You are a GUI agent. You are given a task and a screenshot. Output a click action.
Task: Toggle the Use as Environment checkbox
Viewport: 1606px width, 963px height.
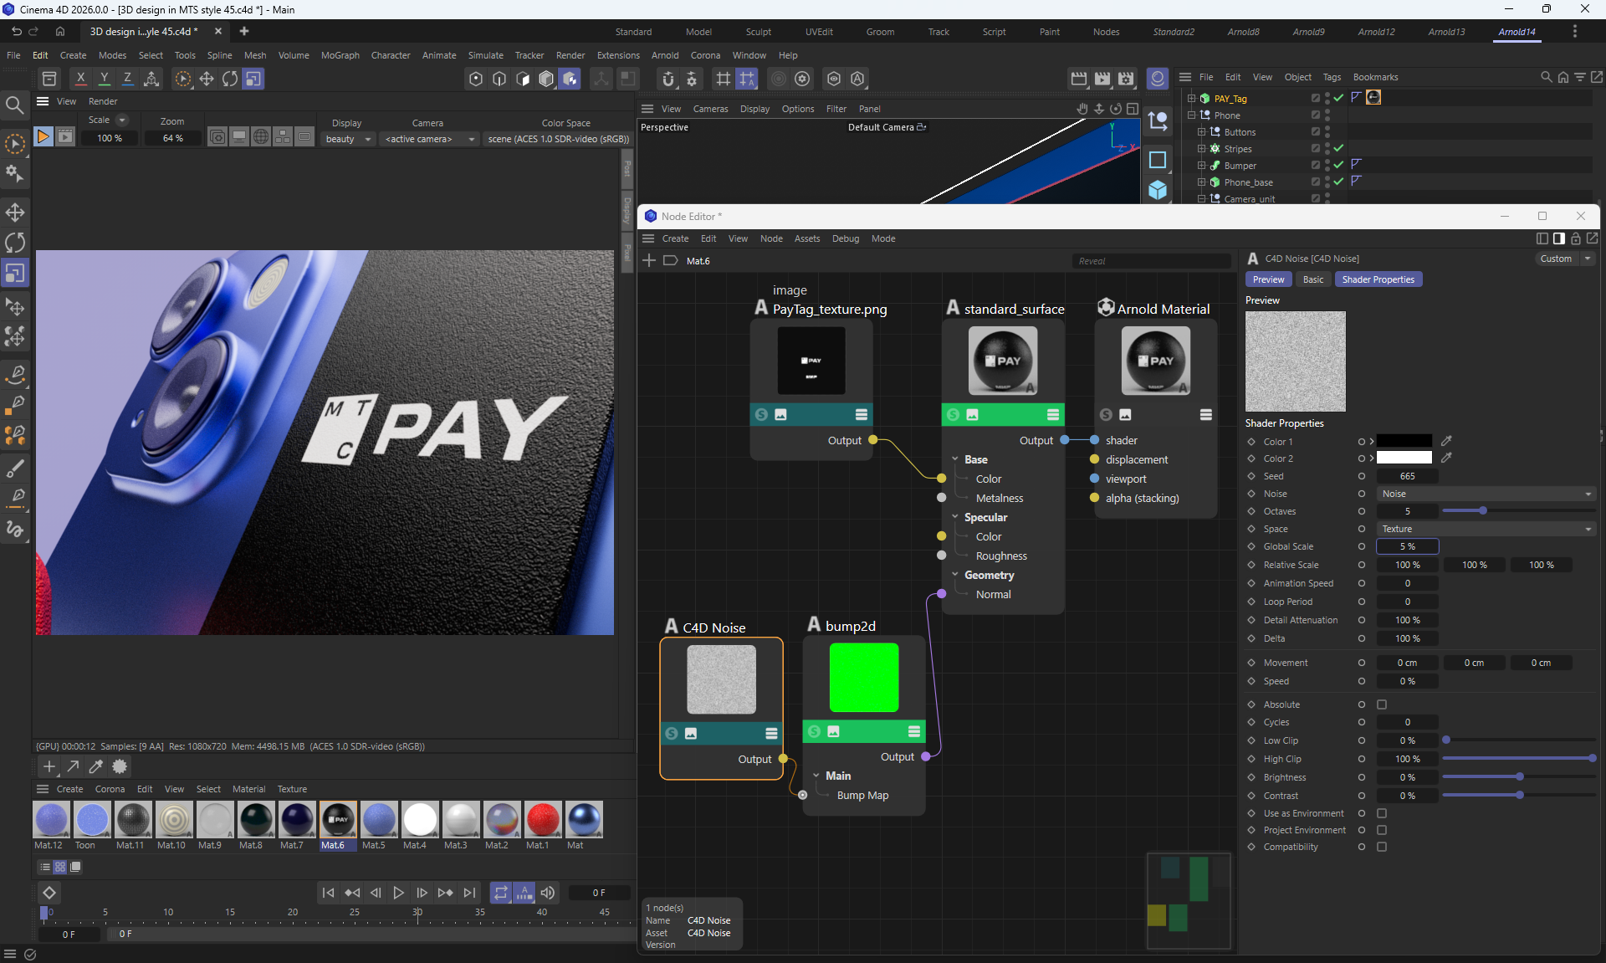click(1382, 813)
